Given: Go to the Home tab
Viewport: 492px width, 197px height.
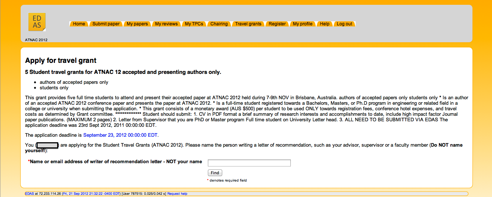Looking at the screenshot, I should coord(79,24).
